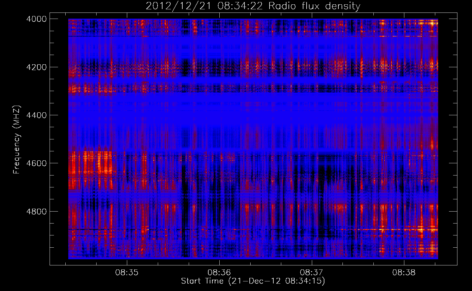Click the 08:35 time axis label
This screenshot has height=291, width=472.
pyautogui.click(x=127, y=273)
